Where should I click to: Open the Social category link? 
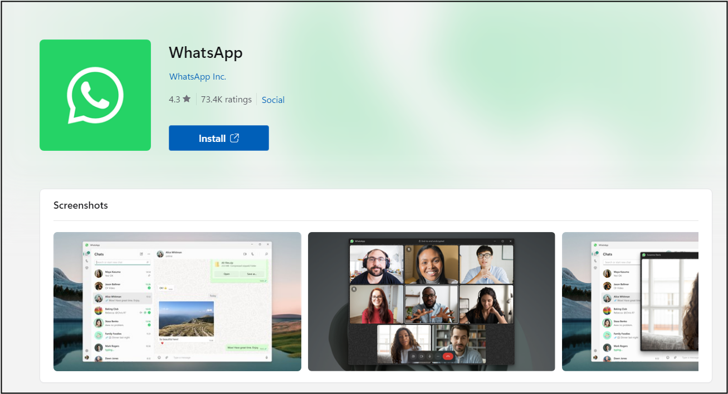pyautogui.click(x=273, y=100)
